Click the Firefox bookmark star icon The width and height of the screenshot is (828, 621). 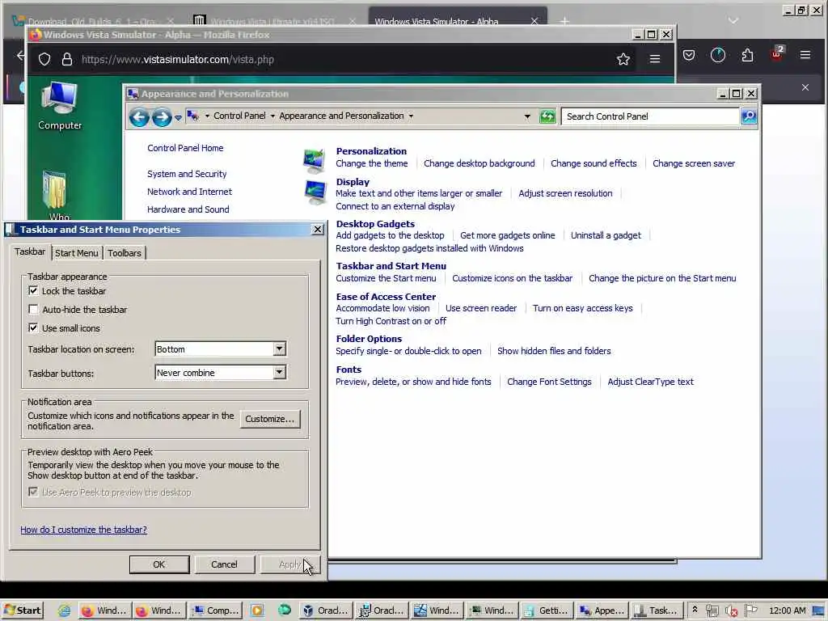623,59
